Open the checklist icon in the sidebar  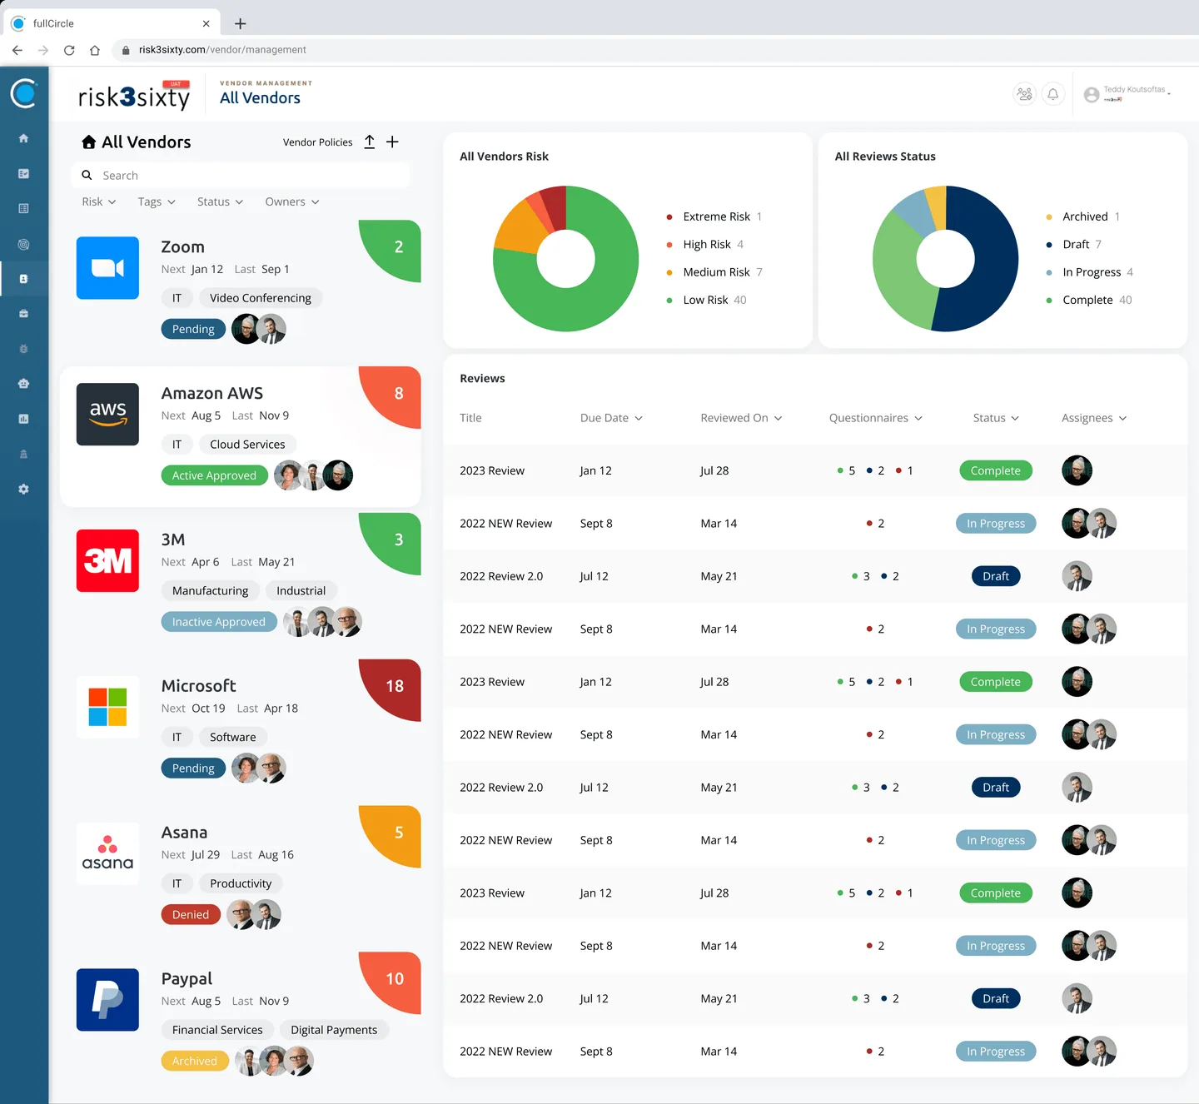23,173
